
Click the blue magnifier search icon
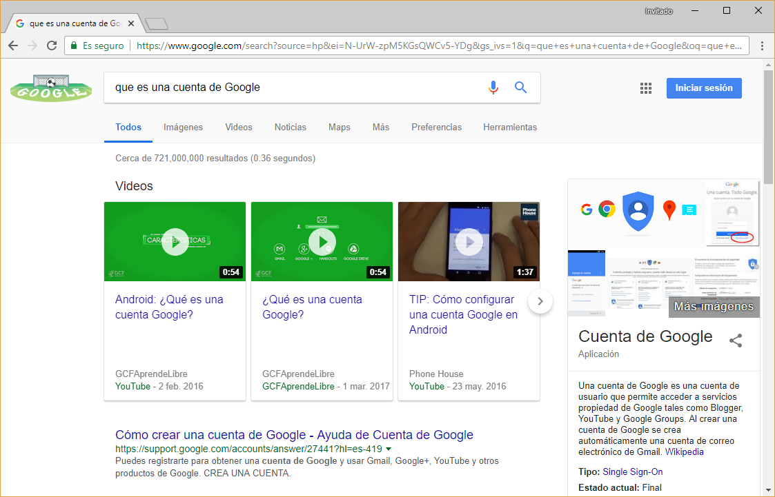[520, 88]
